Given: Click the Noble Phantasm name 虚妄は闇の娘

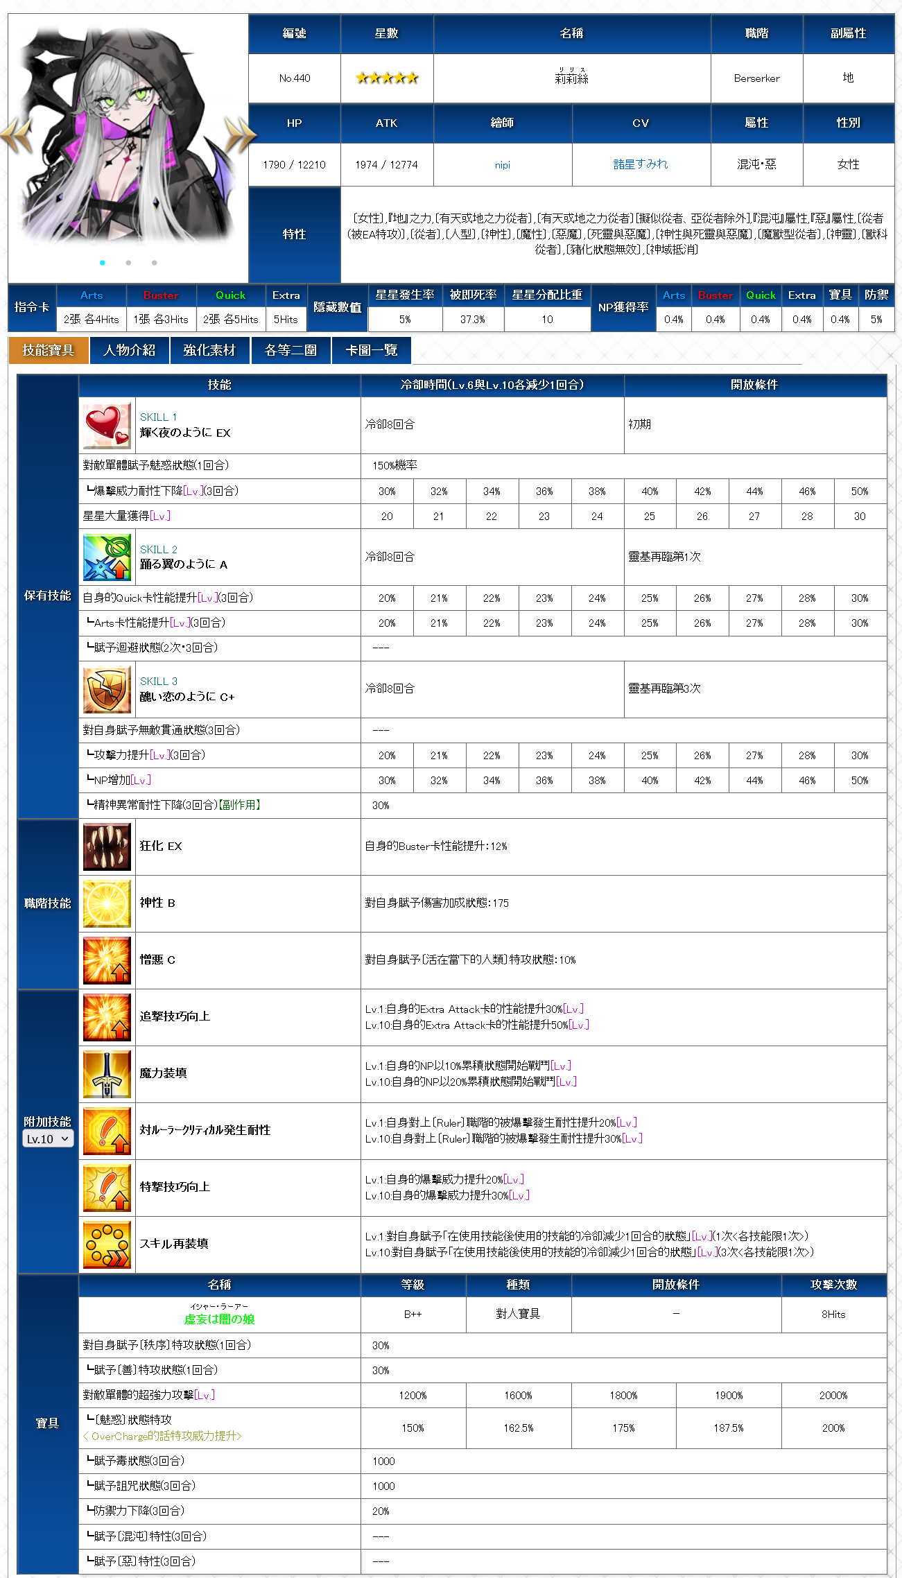Looking at the screenshot, I should pyautogui.click(x=219, y=1319).
